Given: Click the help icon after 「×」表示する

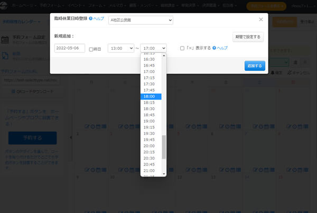Looking at the screenshot, I should click(215, 48).
